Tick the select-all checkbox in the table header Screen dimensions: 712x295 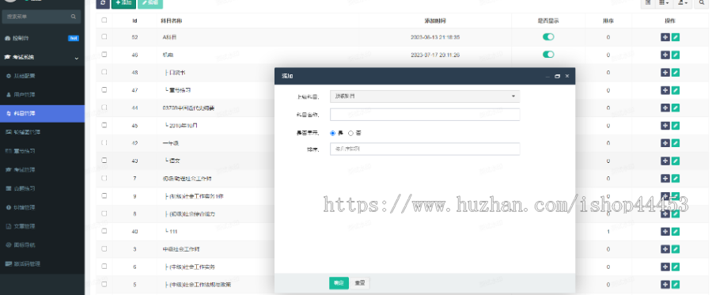coord(104,20)
